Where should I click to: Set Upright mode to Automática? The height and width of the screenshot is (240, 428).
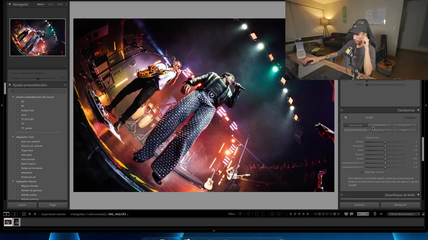click(380, 125)
